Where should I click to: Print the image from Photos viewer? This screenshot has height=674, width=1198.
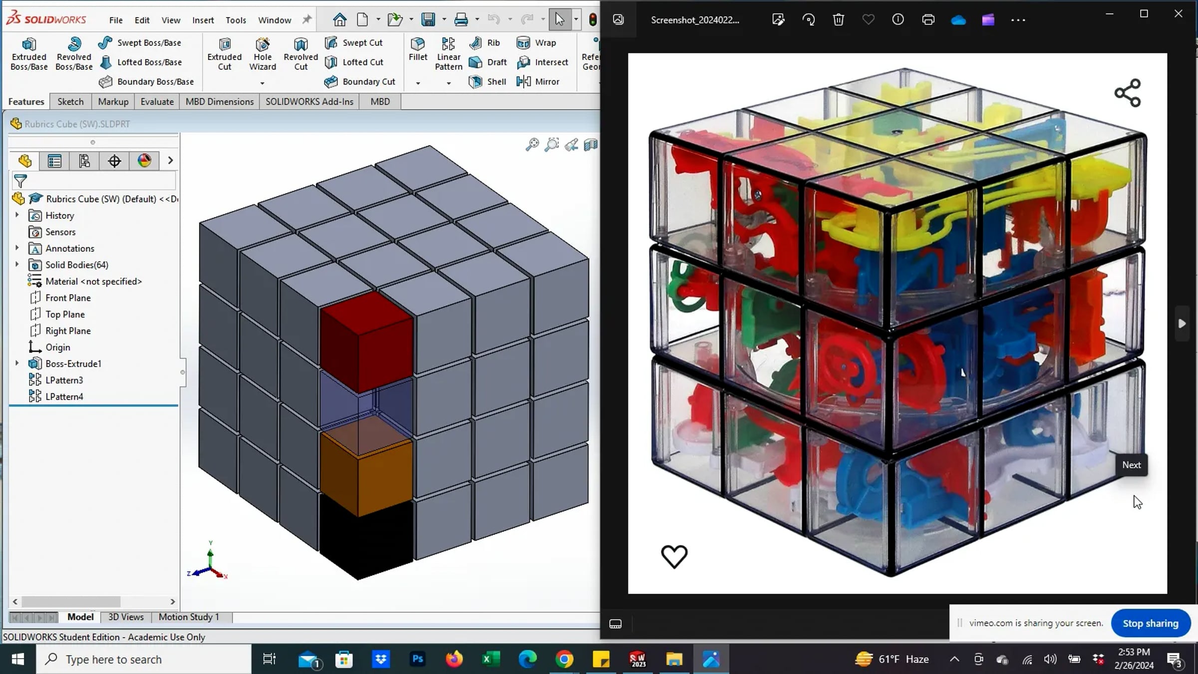point(928,20)
